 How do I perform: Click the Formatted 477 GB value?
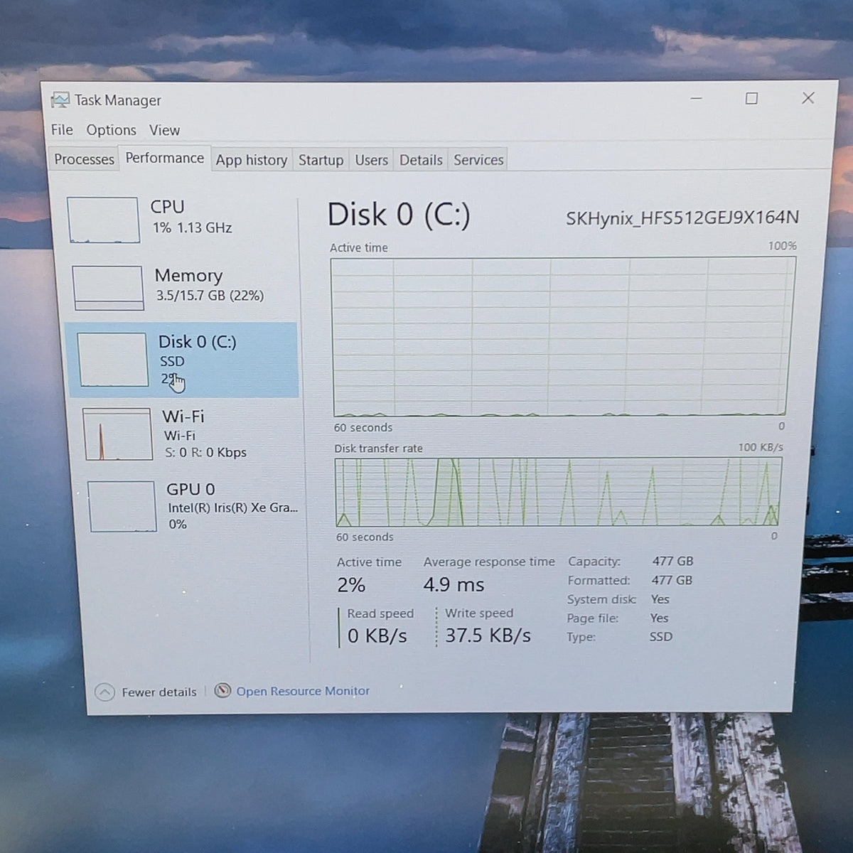672,580
